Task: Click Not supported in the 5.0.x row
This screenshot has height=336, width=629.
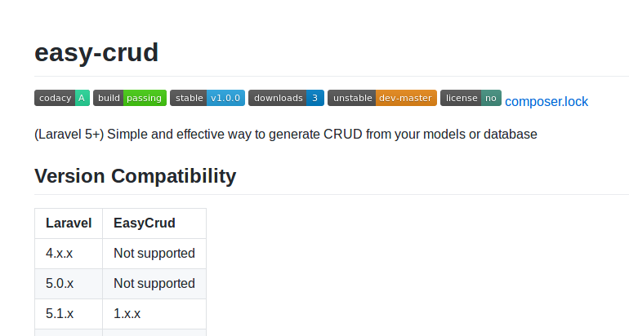Action: (154, 284)
